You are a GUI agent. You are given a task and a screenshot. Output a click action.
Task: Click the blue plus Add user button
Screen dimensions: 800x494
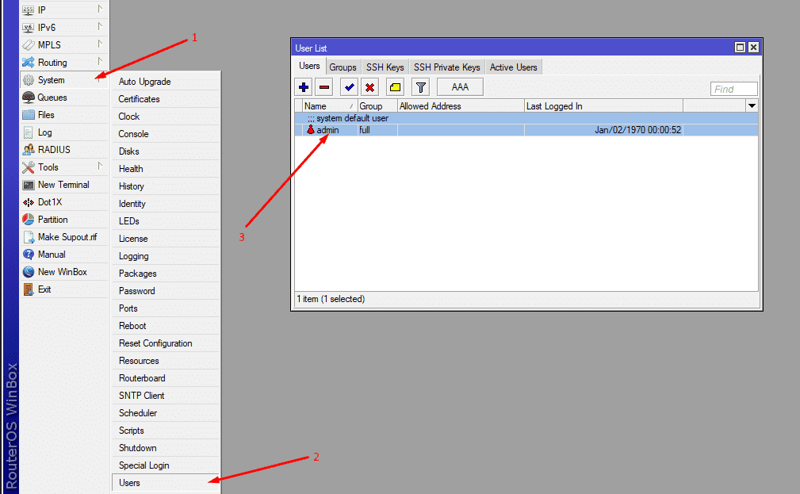pyautogui.click(x=304, y=87)
